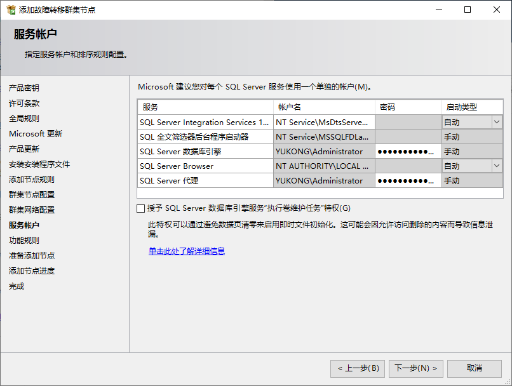Click password field for SQL Server 代理
Screen dimensions: 512x386
408,181
